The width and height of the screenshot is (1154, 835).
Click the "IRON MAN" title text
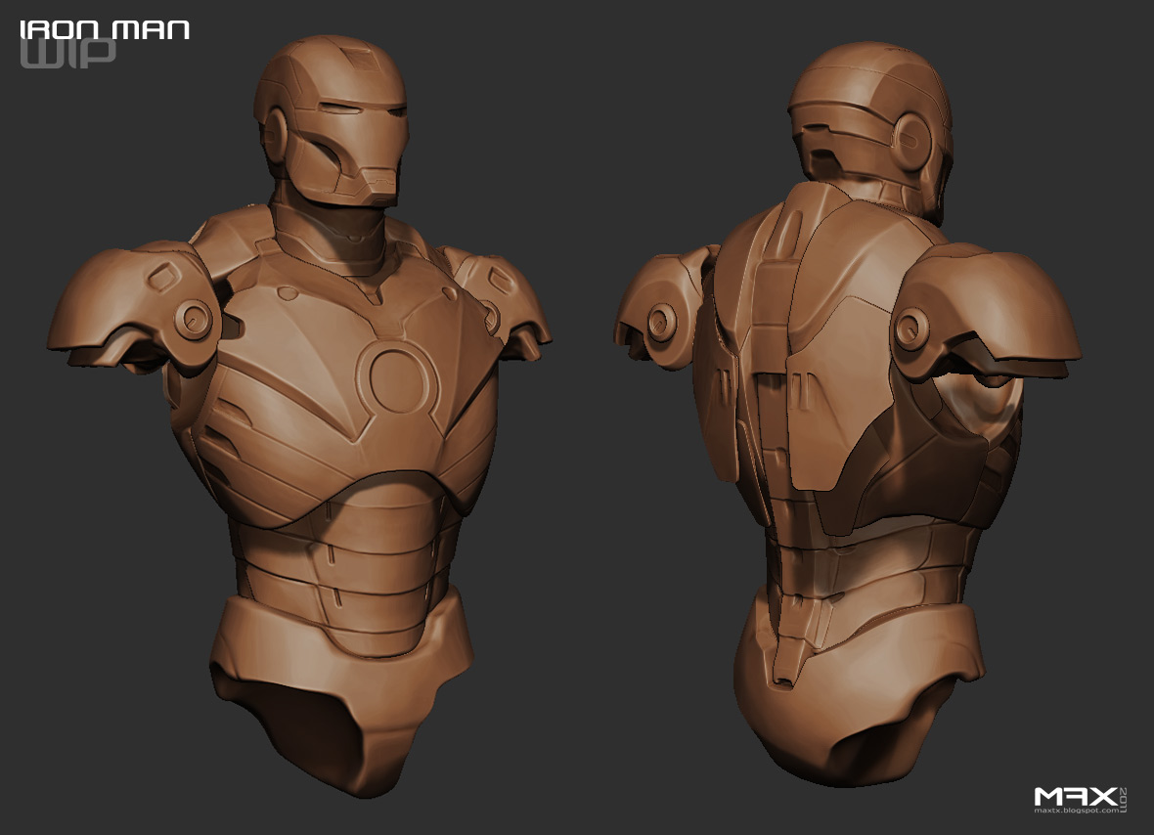pos(105,29)
